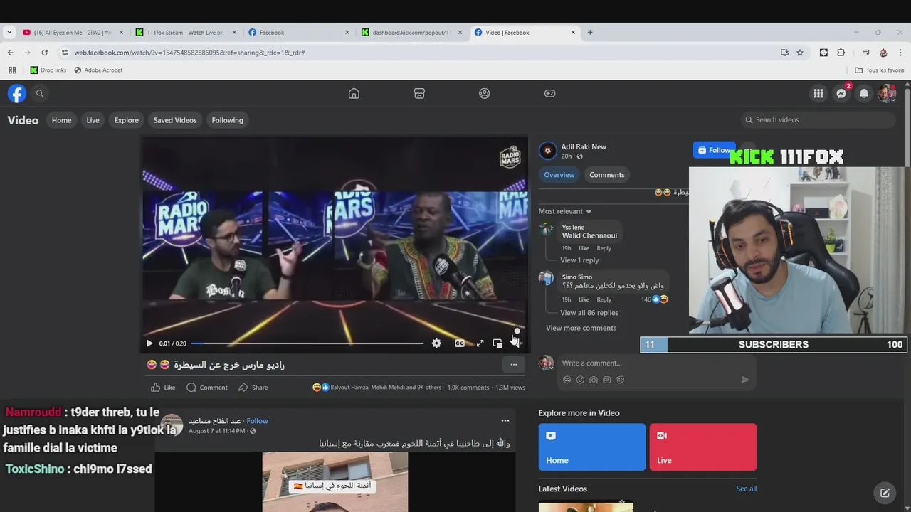Seek on the video progress bar

(307, 343)
